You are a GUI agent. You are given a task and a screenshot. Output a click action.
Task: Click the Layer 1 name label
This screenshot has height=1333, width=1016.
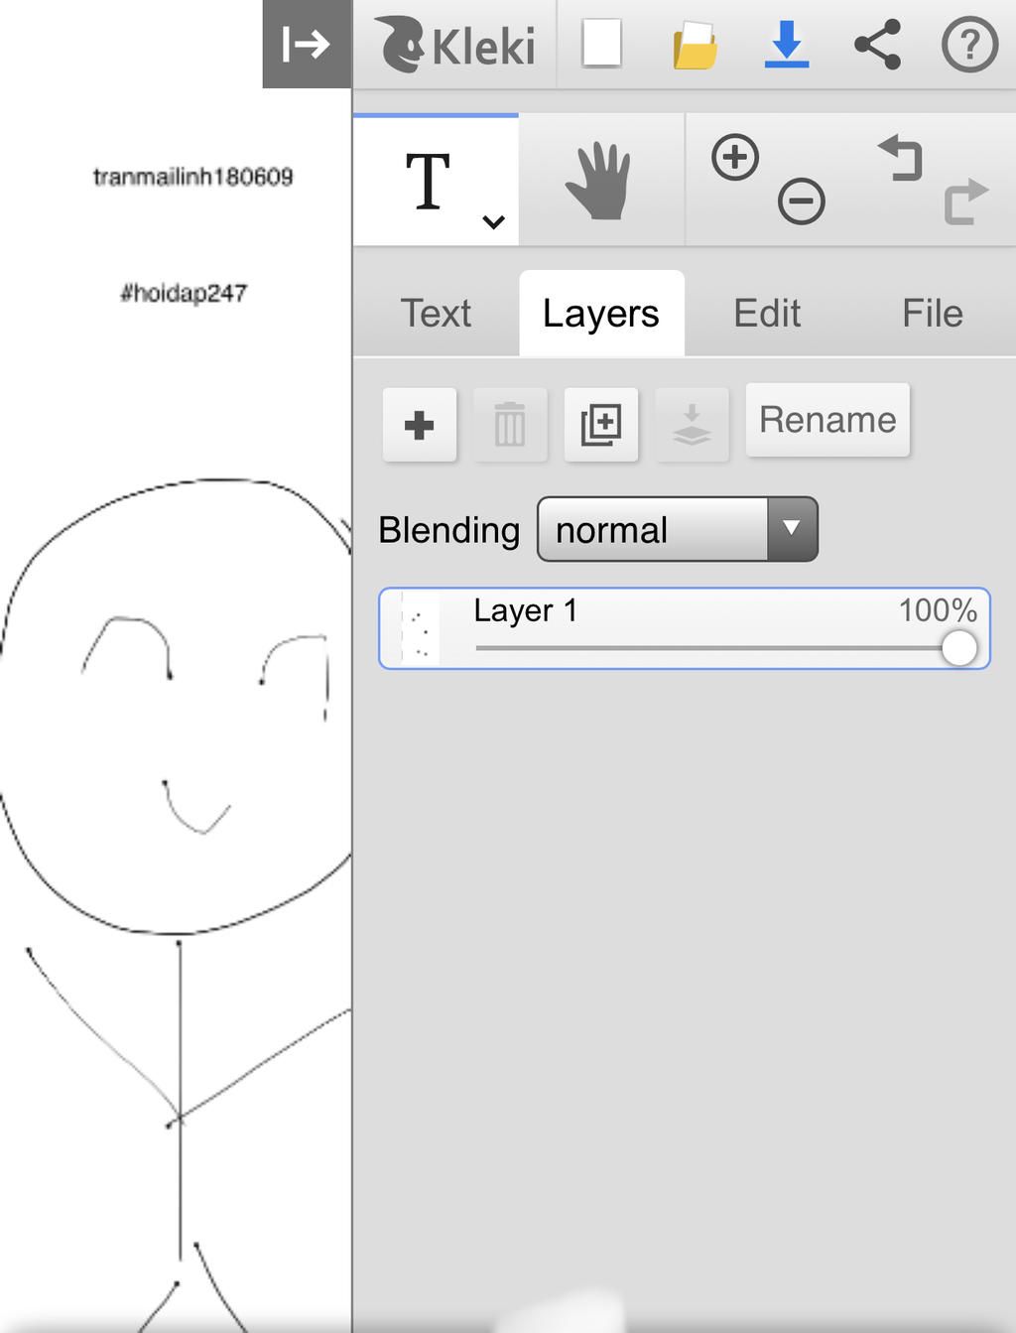pos(525,610)
